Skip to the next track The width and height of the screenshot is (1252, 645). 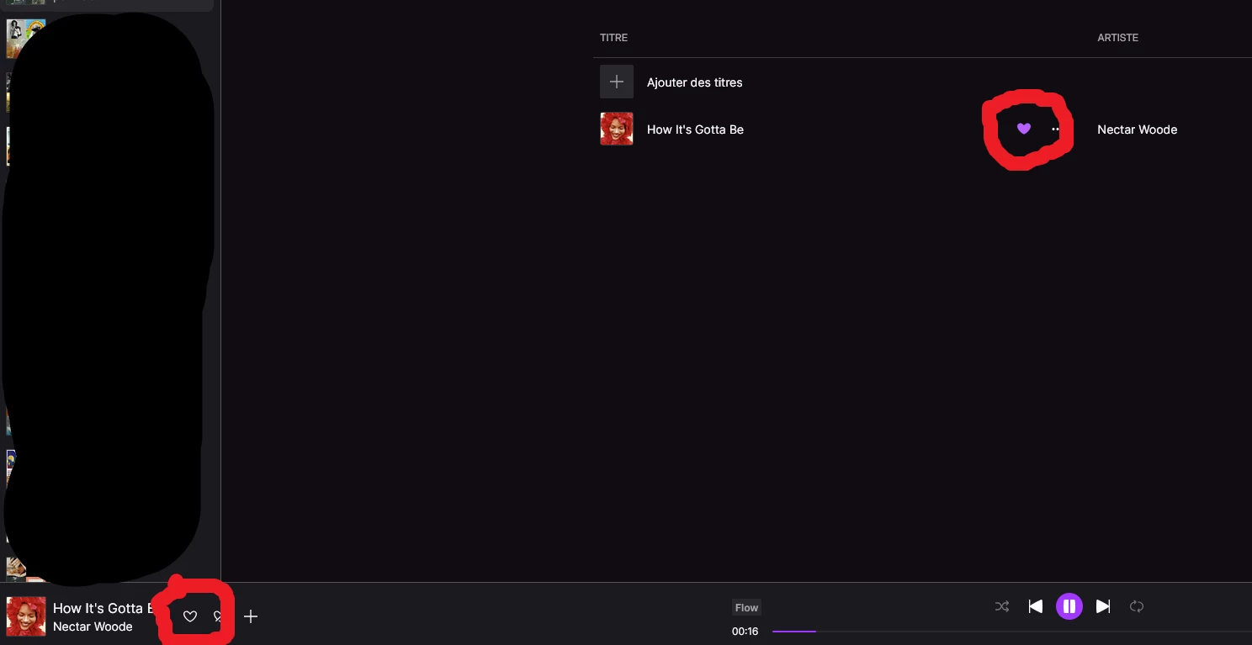(x=1103, y=606)
